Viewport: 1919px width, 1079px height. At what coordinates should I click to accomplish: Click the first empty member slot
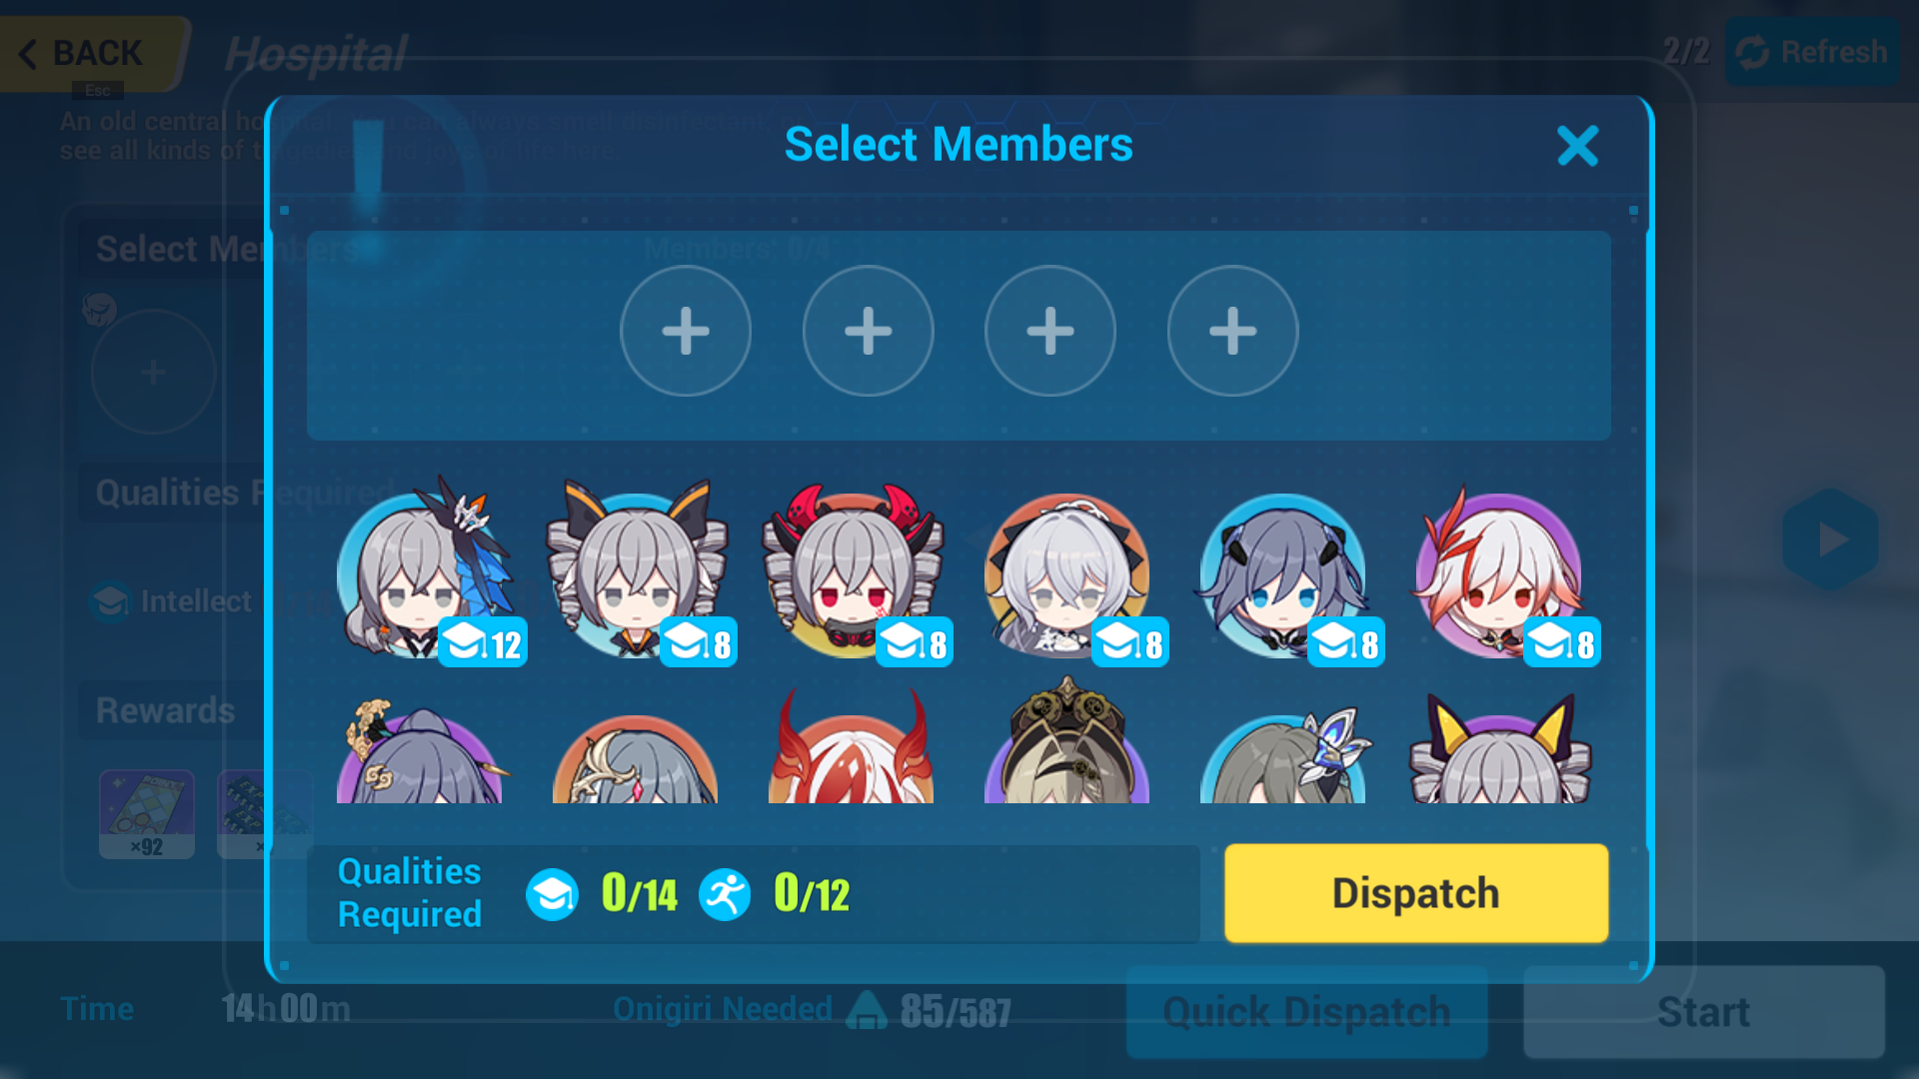coord(686,331)
